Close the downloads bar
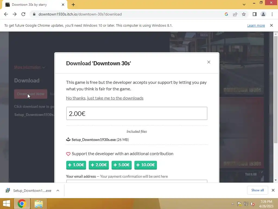 (x=273, y=190)
